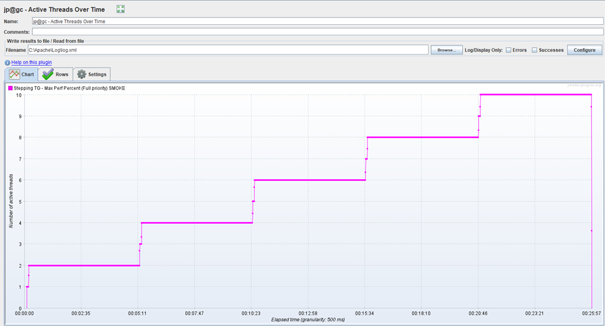Click the x-axis label 00:15:34
The height and width of the screenshot is (326, 605).
[x=364, y=314]
